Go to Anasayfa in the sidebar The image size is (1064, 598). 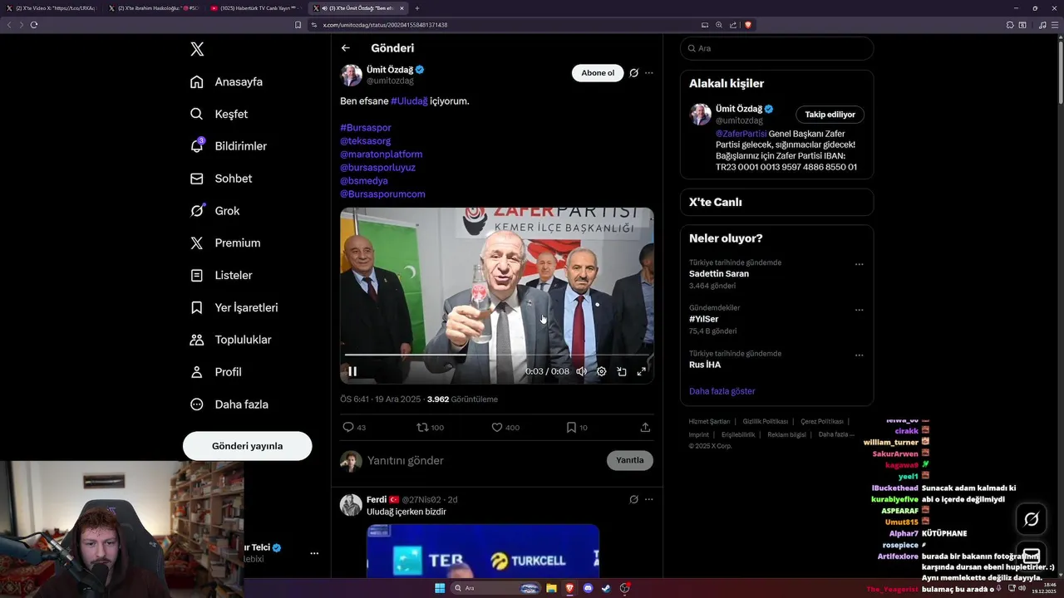tap(226, 81)
